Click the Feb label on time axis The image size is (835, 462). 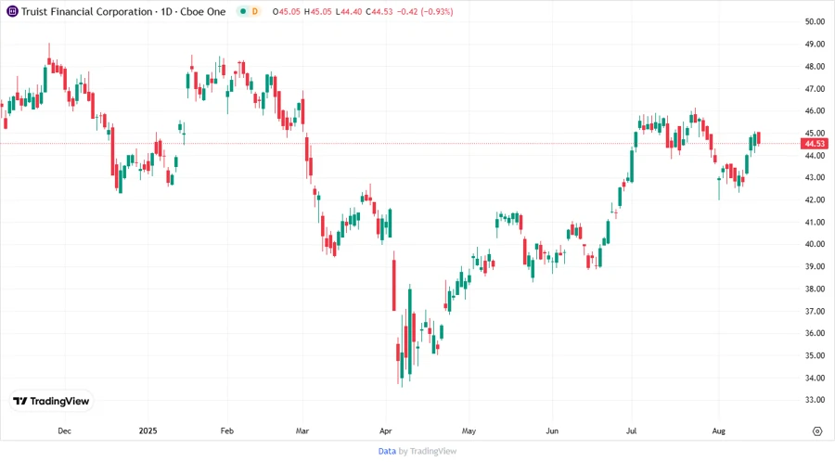tap(227, 431)
